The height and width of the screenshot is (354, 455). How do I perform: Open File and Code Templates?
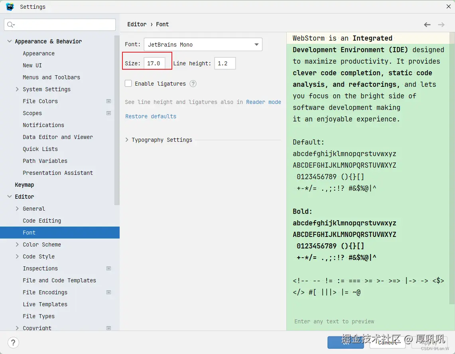pos(59,280)
